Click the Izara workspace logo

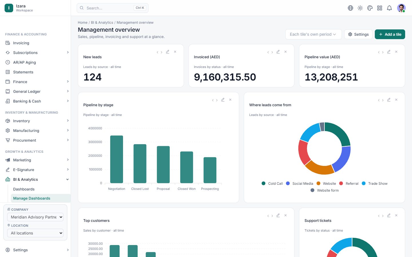pos(9,8)
